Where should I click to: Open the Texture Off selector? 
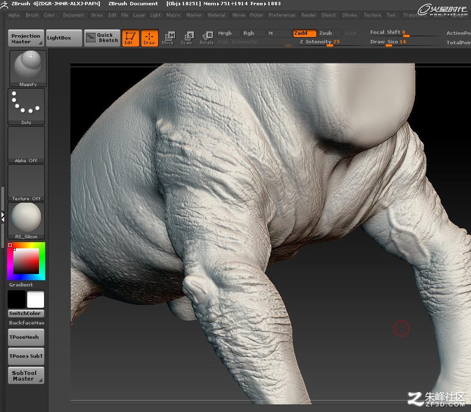(x=26, y=183)
